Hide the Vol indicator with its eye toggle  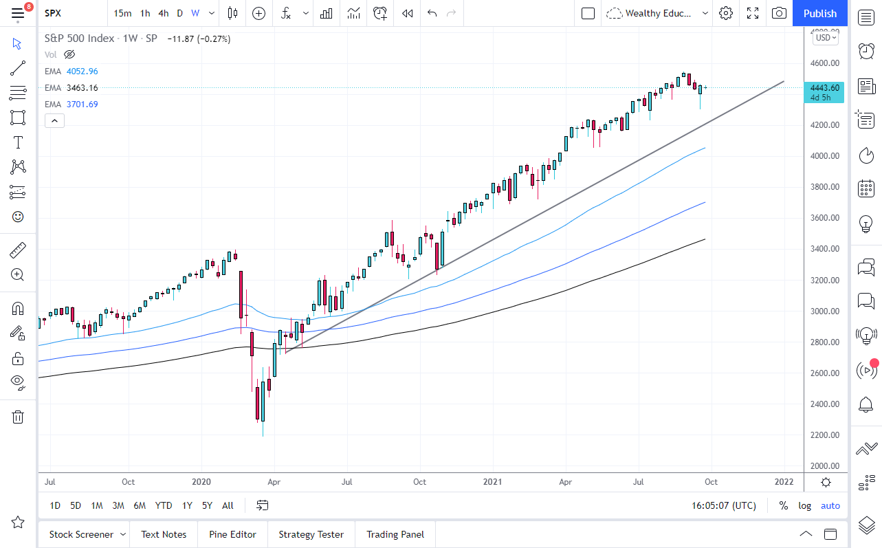click(x=69, y=54)
